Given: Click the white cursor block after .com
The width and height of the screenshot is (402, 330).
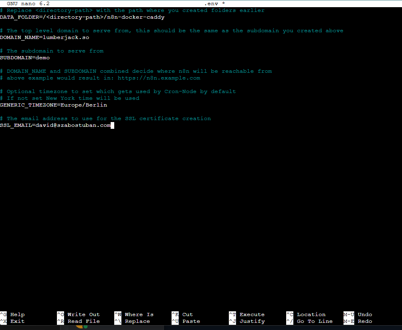Looking at the screenshot, I should (x=112, y=125).
